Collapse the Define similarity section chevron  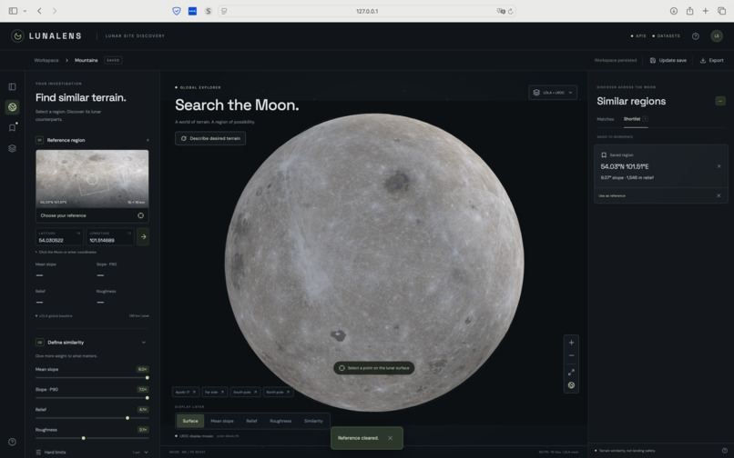coord(143,343)
